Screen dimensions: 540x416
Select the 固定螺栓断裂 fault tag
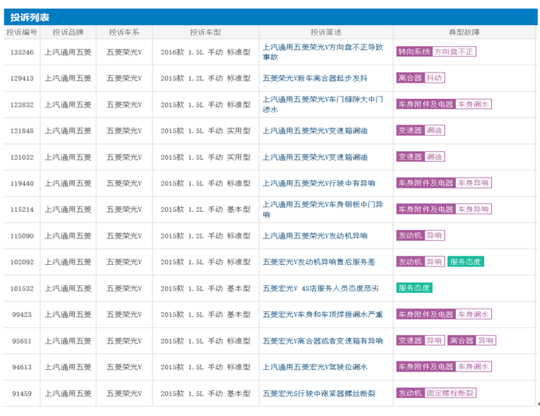tap(451, 393)
